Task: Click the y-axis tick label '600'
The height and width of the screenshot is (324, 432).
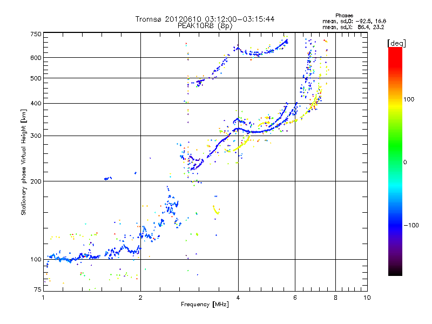Action: click(x=36, y=58)
